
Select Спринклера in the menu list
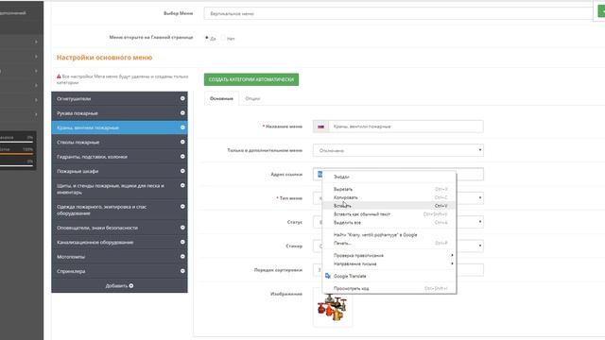pyautogui.click(x=120, y=271)
